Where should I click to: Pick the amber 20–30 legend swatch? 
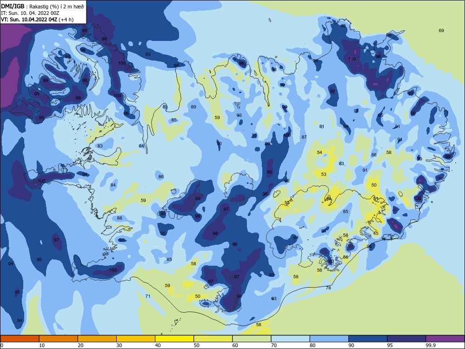[97, 339]
